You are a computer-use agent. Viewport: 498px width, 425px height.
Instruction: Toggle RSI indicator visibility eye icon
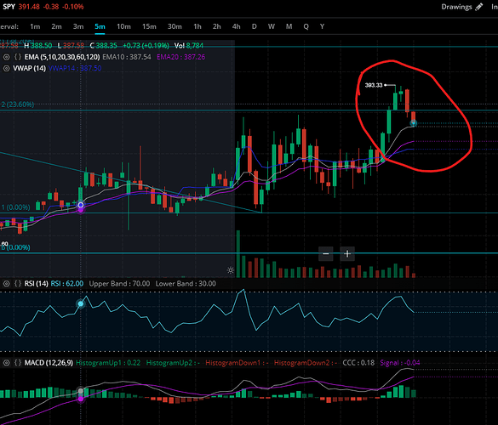[6, 284]
